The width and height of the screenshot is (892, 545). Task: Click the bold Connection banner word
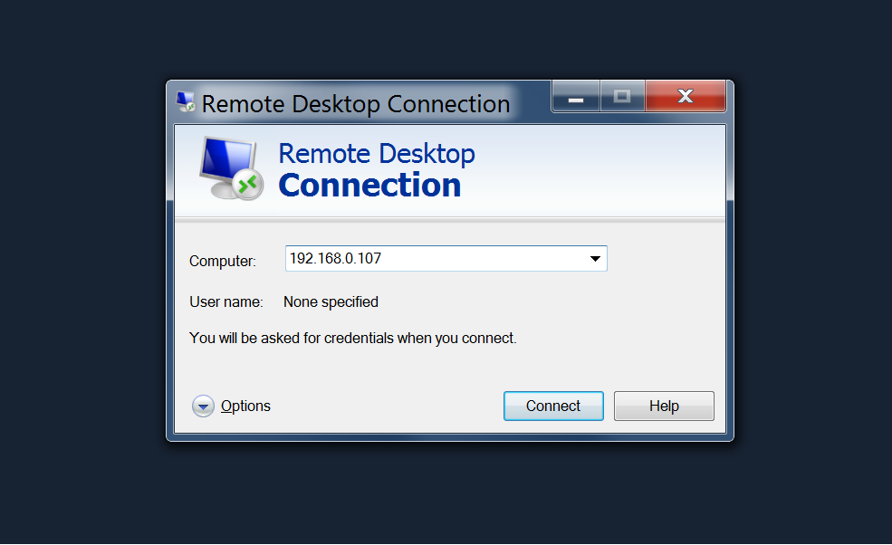(369, 186)
